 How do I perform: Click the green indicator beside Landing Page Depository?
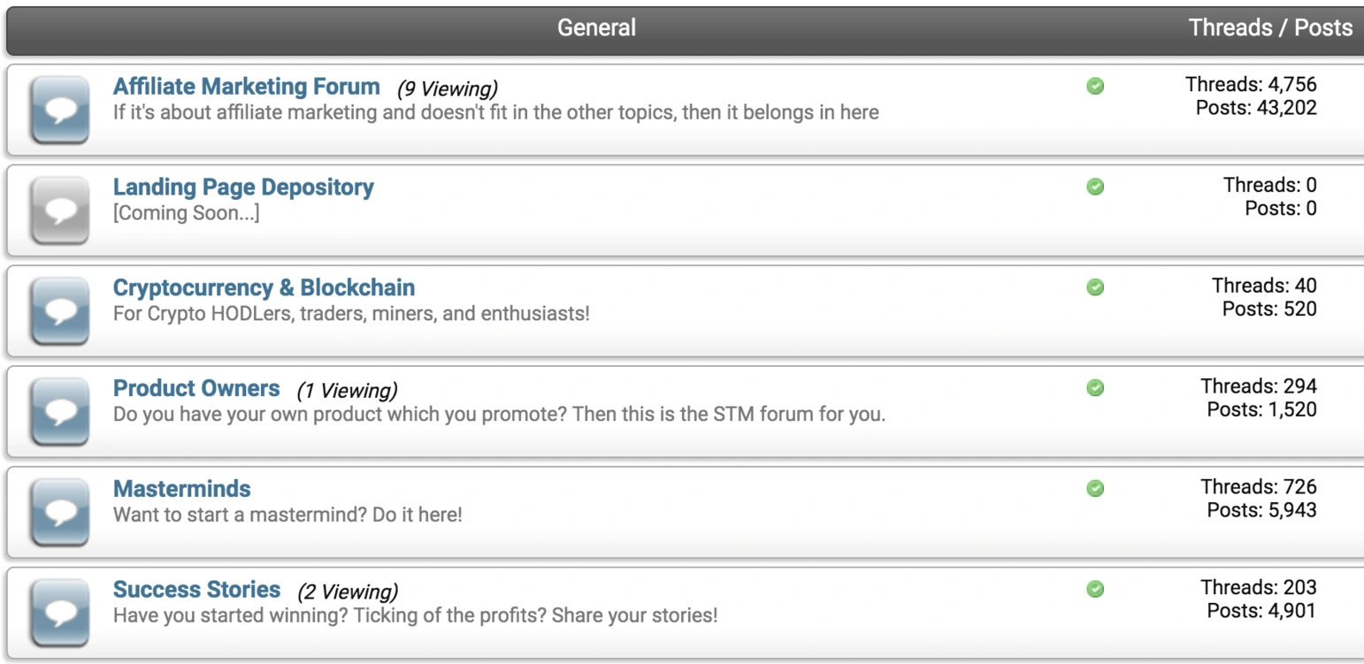pos(1095,187)
